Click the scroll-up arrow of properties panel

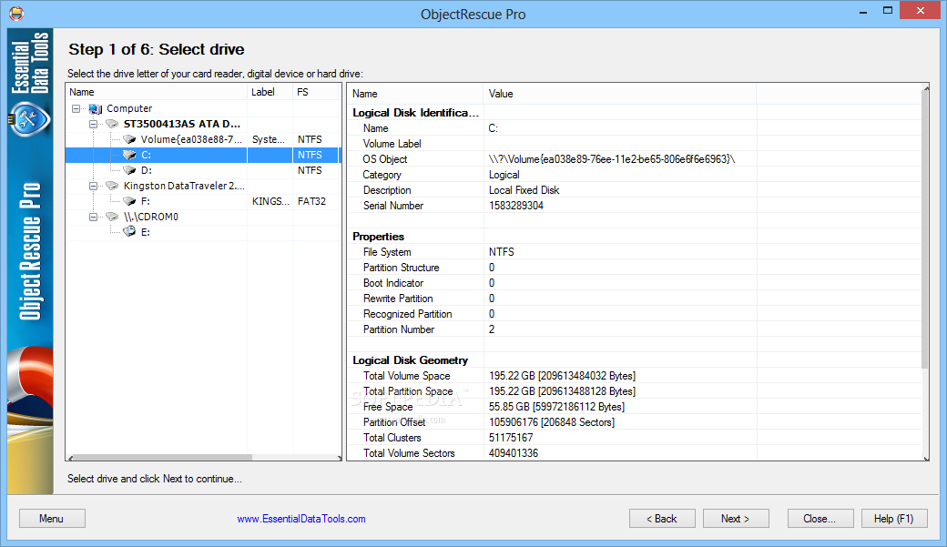pyautogui.click(x=926, y=88)
